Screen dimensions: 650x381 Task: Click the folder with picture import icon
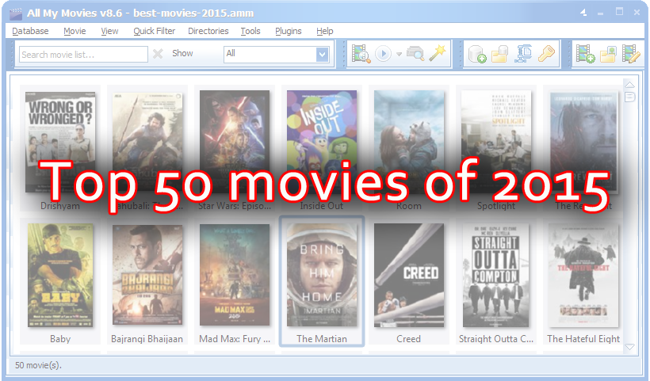click(x=608, y=54)
